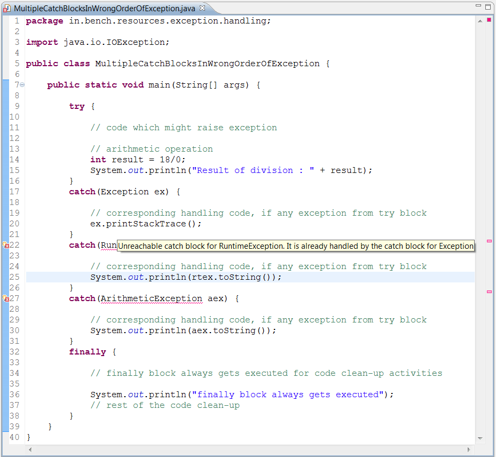Click the unreachable catch block warning tooltip
The image size is (496, 457).
click(294, 246)
